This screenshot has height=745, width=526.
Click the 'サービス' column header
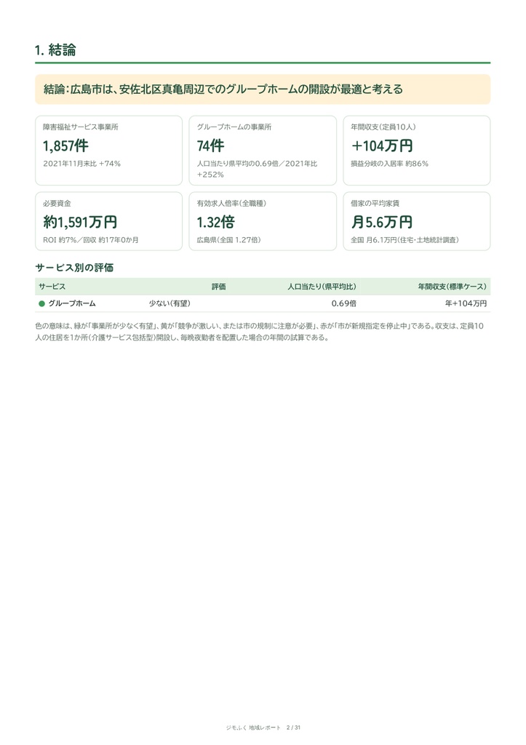(x=52, y=287)
